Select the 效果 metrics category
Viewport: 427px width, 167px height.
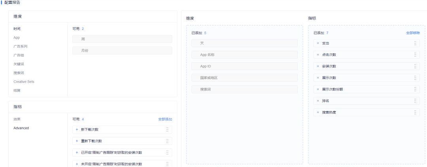click(17, 119)
